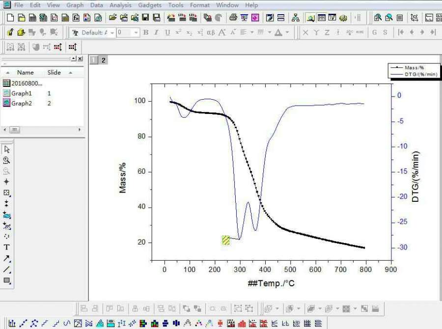The width and height of the screenshot is (442, 329).
Task: Click the graph legend box
Action: coord(414,71)
